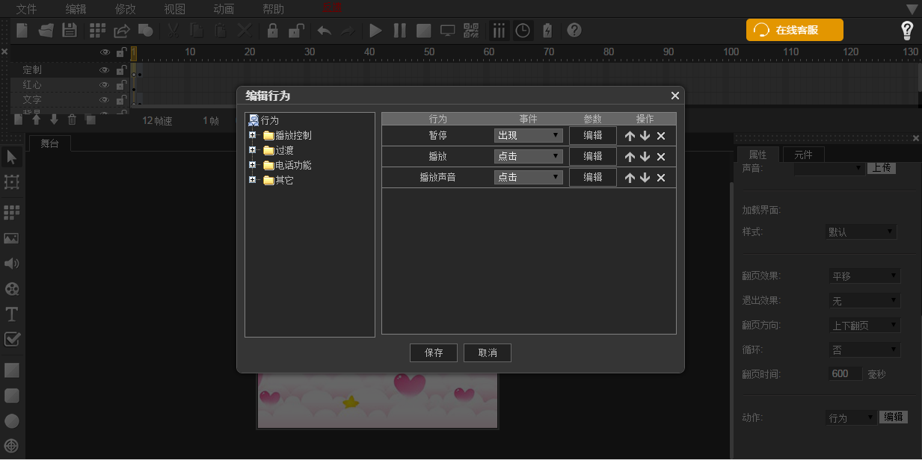
Task: Click the help question mark toolbar icon
Action: 574,31
